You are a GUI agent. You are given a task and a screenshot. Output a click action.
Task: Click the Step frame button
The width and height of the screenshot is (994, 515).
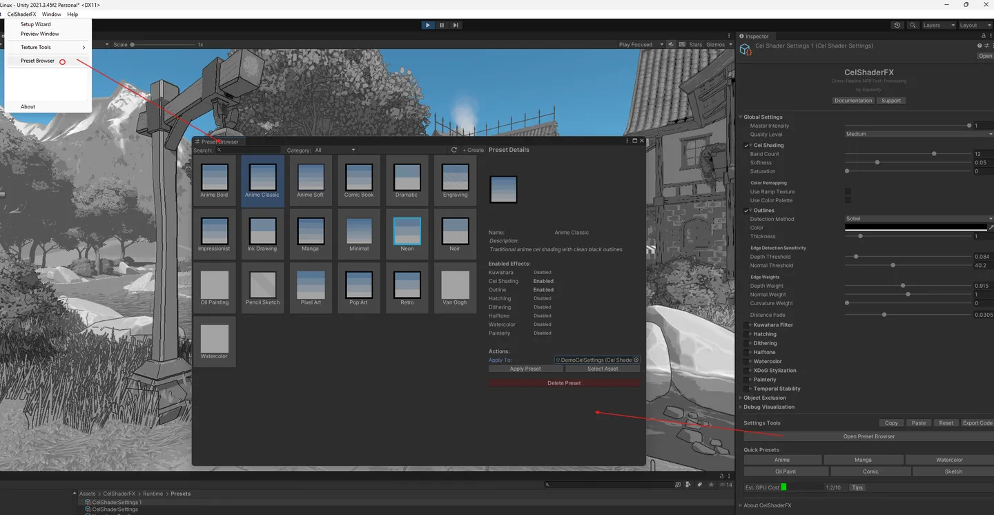coord(456,25)
